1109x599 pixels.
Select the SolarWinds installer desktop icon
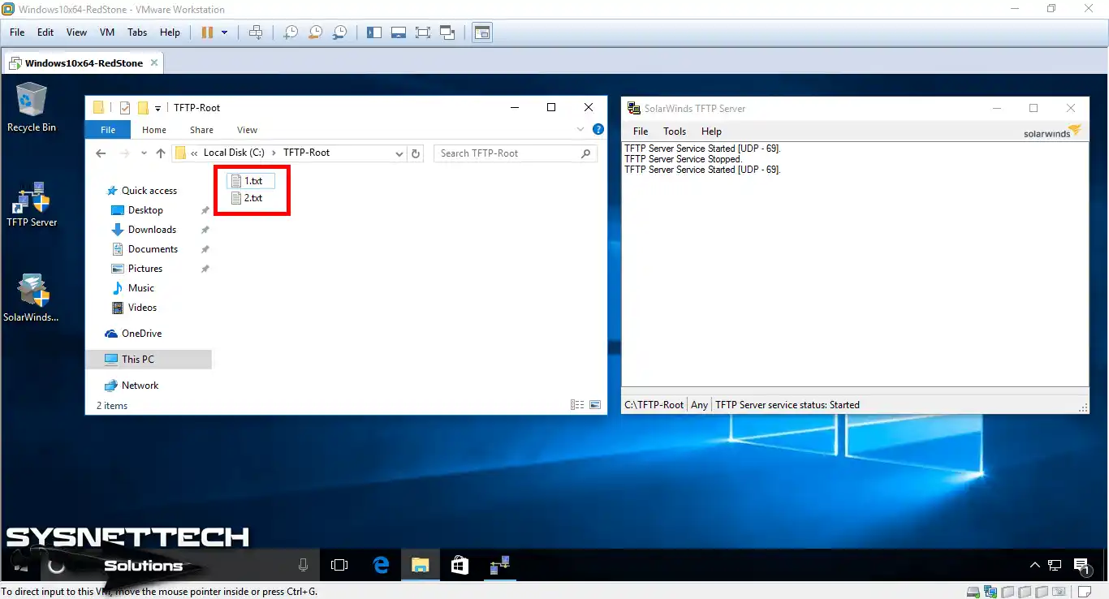31,298
